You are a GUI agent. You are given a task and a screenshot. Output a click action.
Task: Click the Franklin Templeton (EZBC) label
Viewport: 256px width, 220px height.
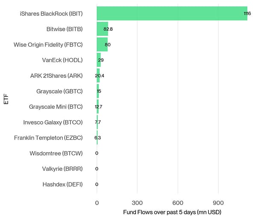(48, 138)
